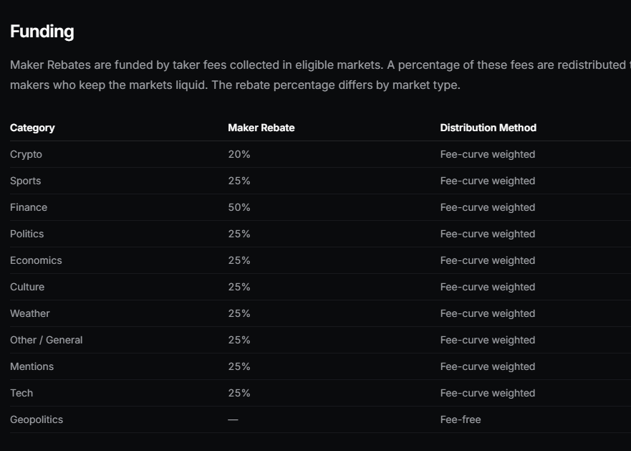Click the Distribution Method column header
This screenshot has height=451, width=631.
pyautogui.click(x=488, y=128)
